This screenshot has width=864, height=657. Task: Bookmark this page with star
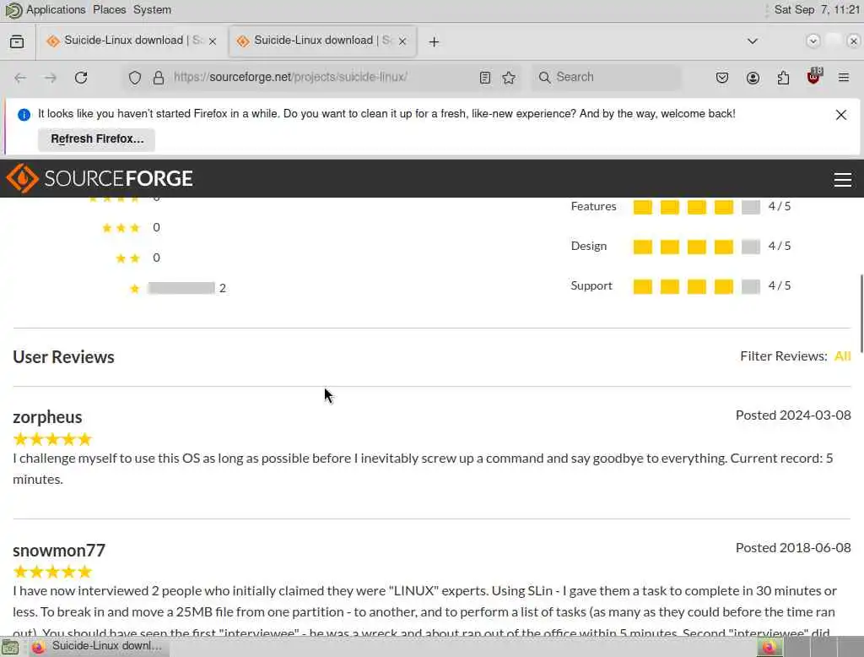pos(509,78)
